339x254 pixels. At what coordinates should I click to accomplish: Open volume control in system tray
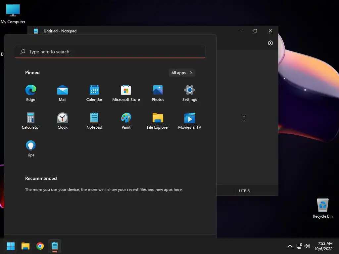(x=307, y=246)
